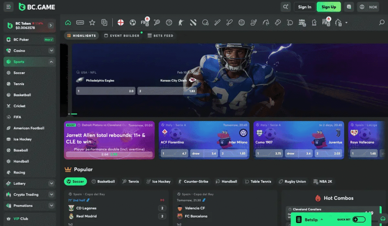Click the hamburger menu beside the BC.GAME logo
Viewport: 388px width, 226px height.
[8, 6]
